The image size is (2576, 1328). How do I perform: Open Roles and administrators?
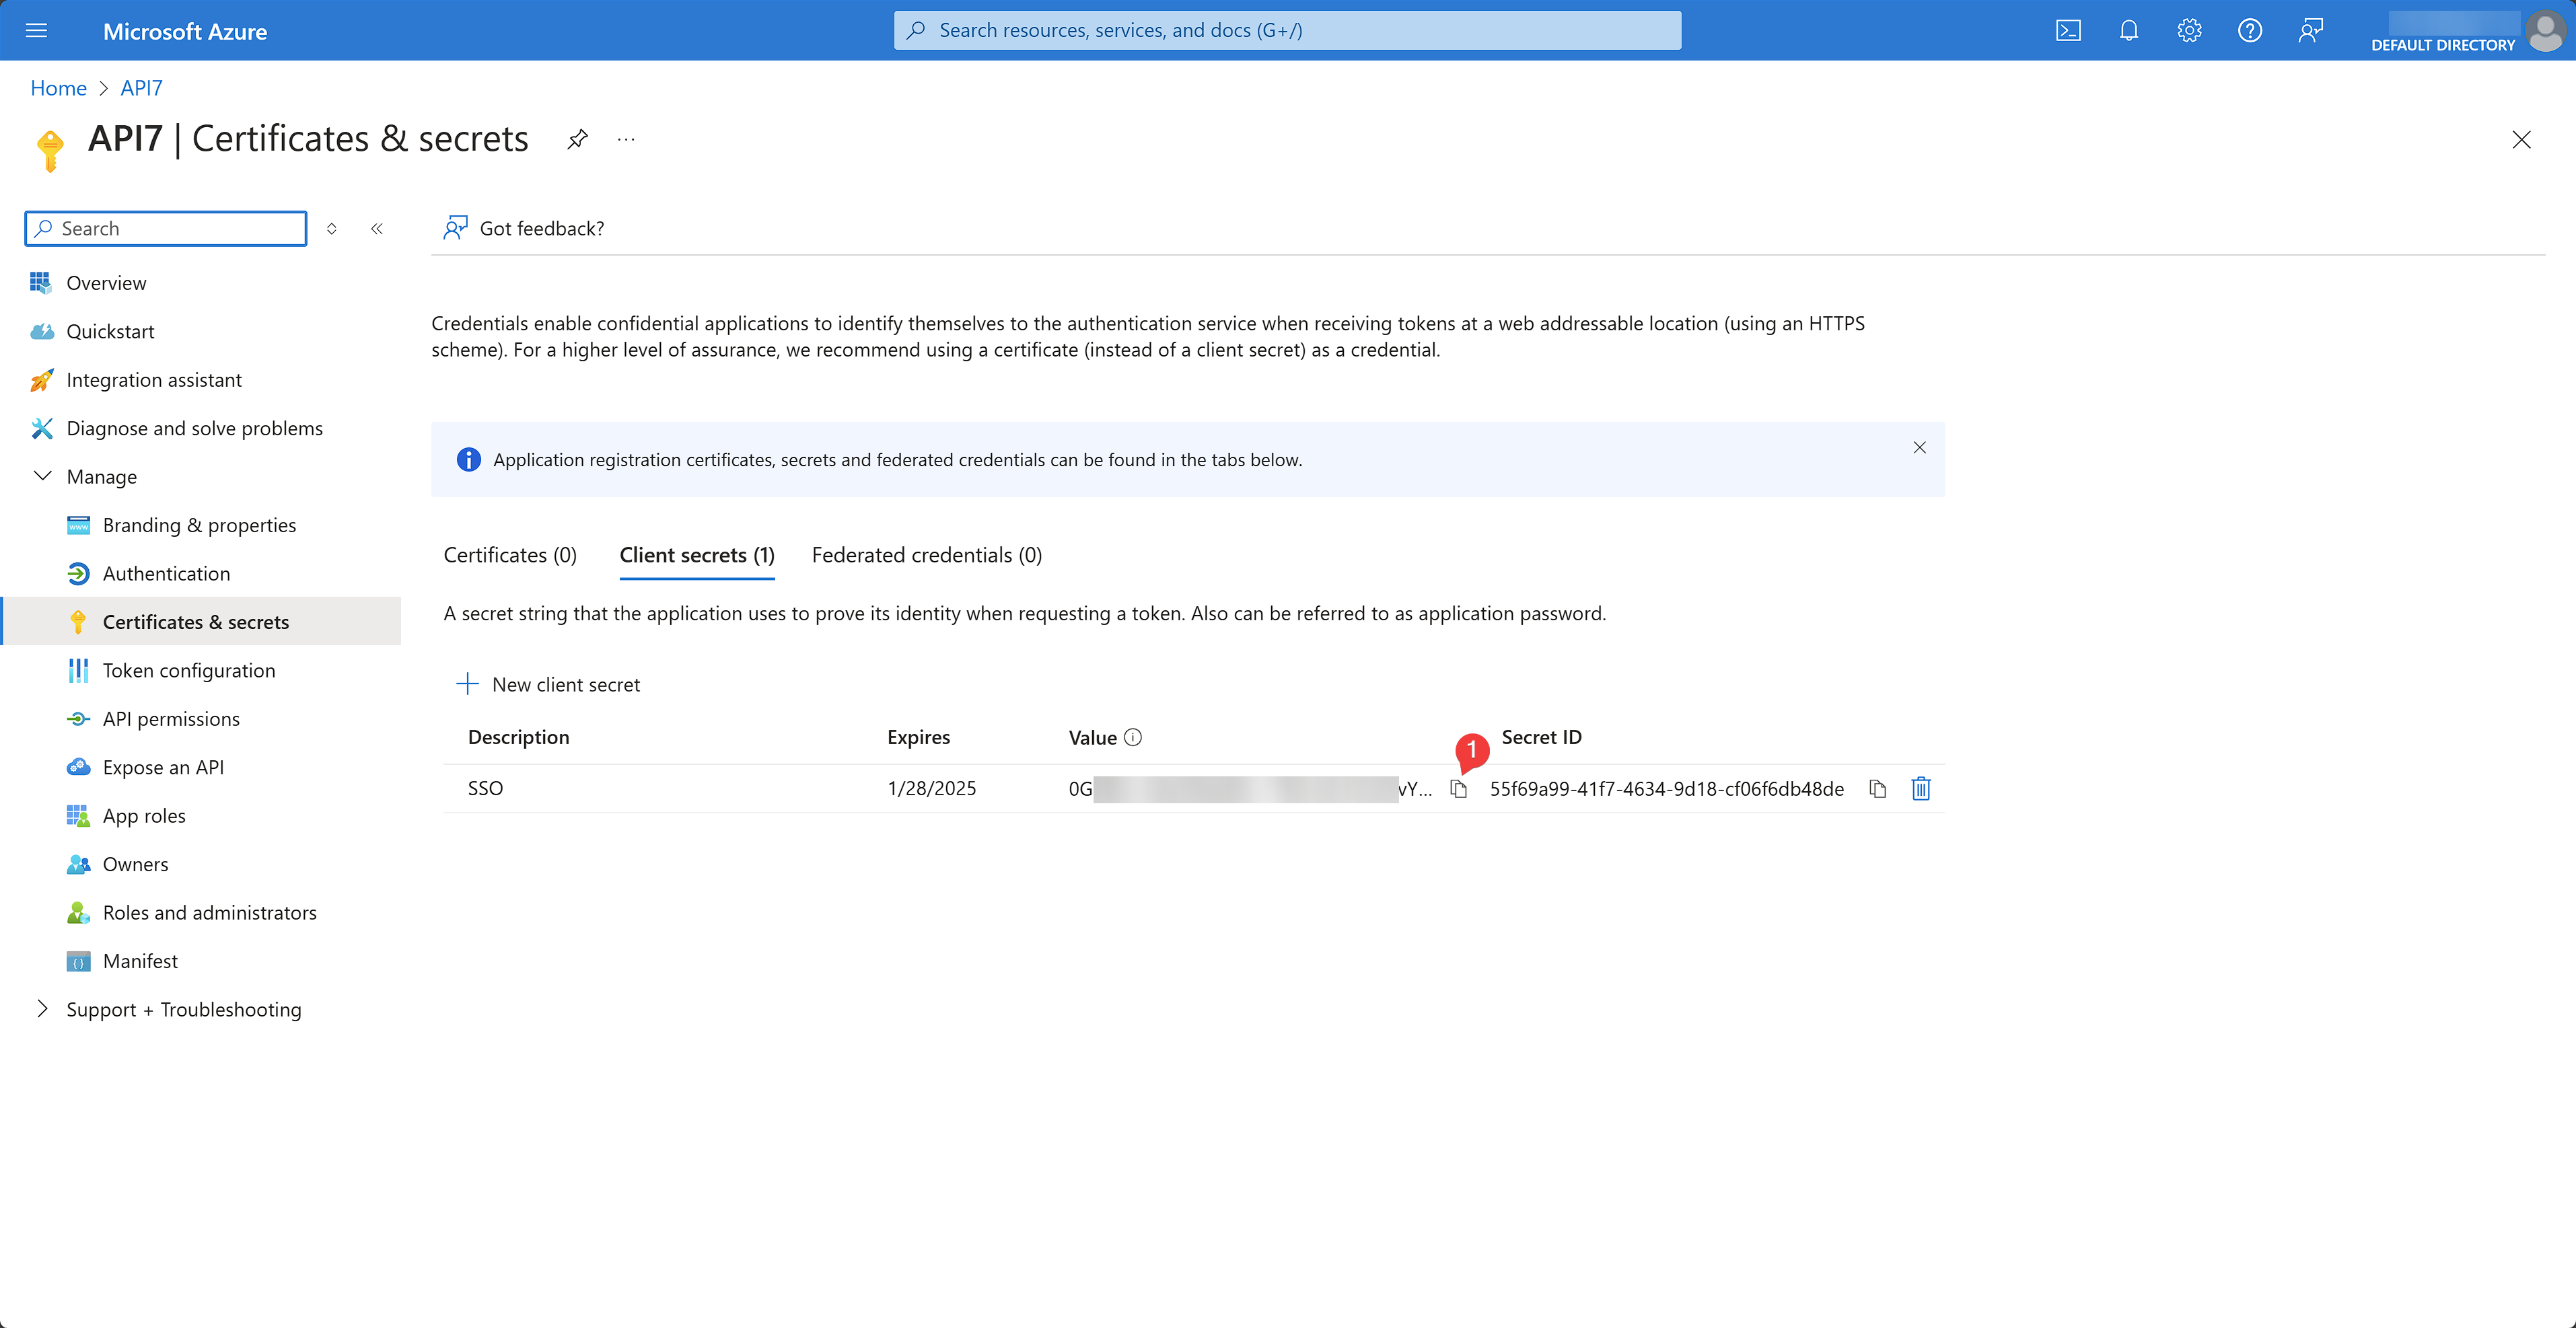pos(209,912)
